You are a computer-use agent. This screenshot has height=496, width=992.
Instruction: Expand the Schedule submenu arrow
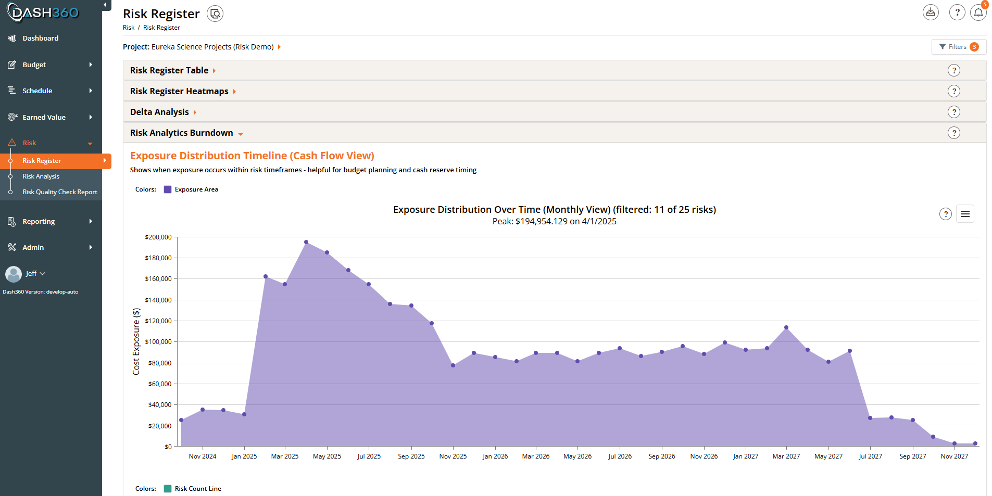pos(91,91)
